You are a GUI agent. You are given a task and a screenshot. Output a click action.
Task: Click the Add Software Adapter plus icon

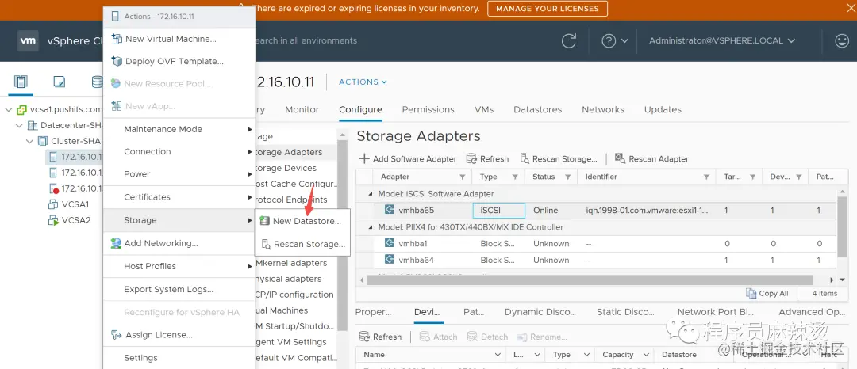coord(364,158)
